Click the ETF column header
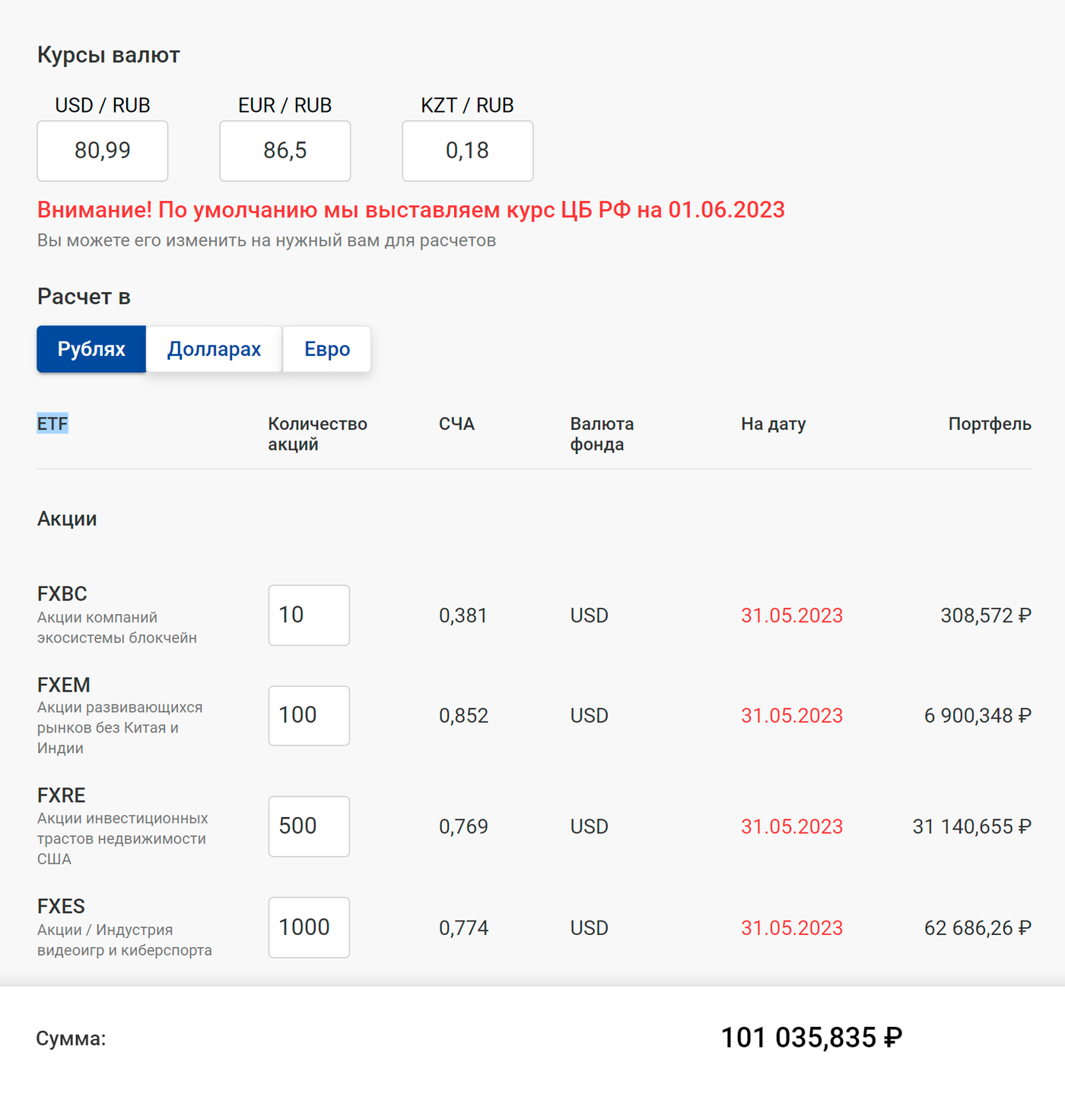This screenshot has width=1065, height=1097. click(x=52, y=424)
